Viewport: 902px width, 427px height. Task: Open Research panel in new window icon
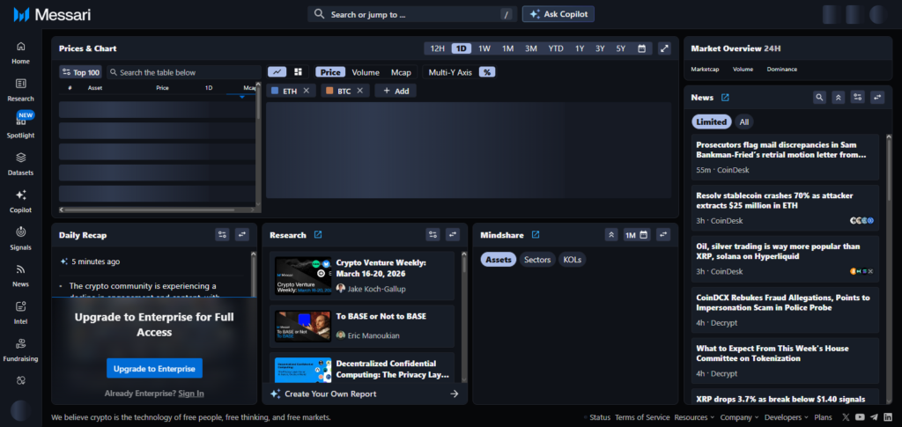click(318, 235)
